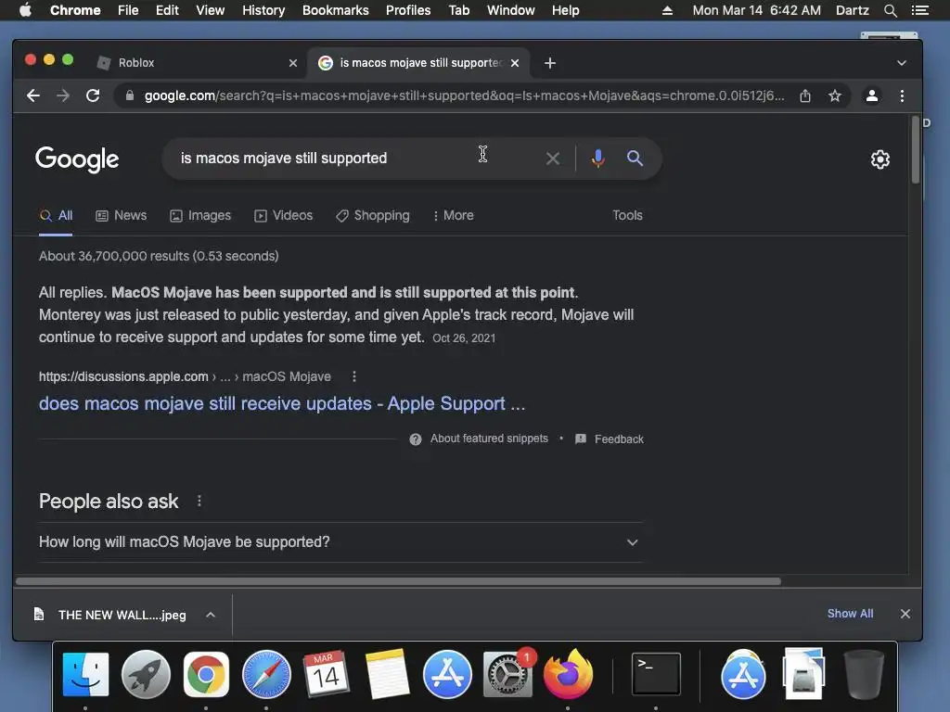Select the Images search tab
The height and width of the screenshot is (712, 950).
click(200, 215)
